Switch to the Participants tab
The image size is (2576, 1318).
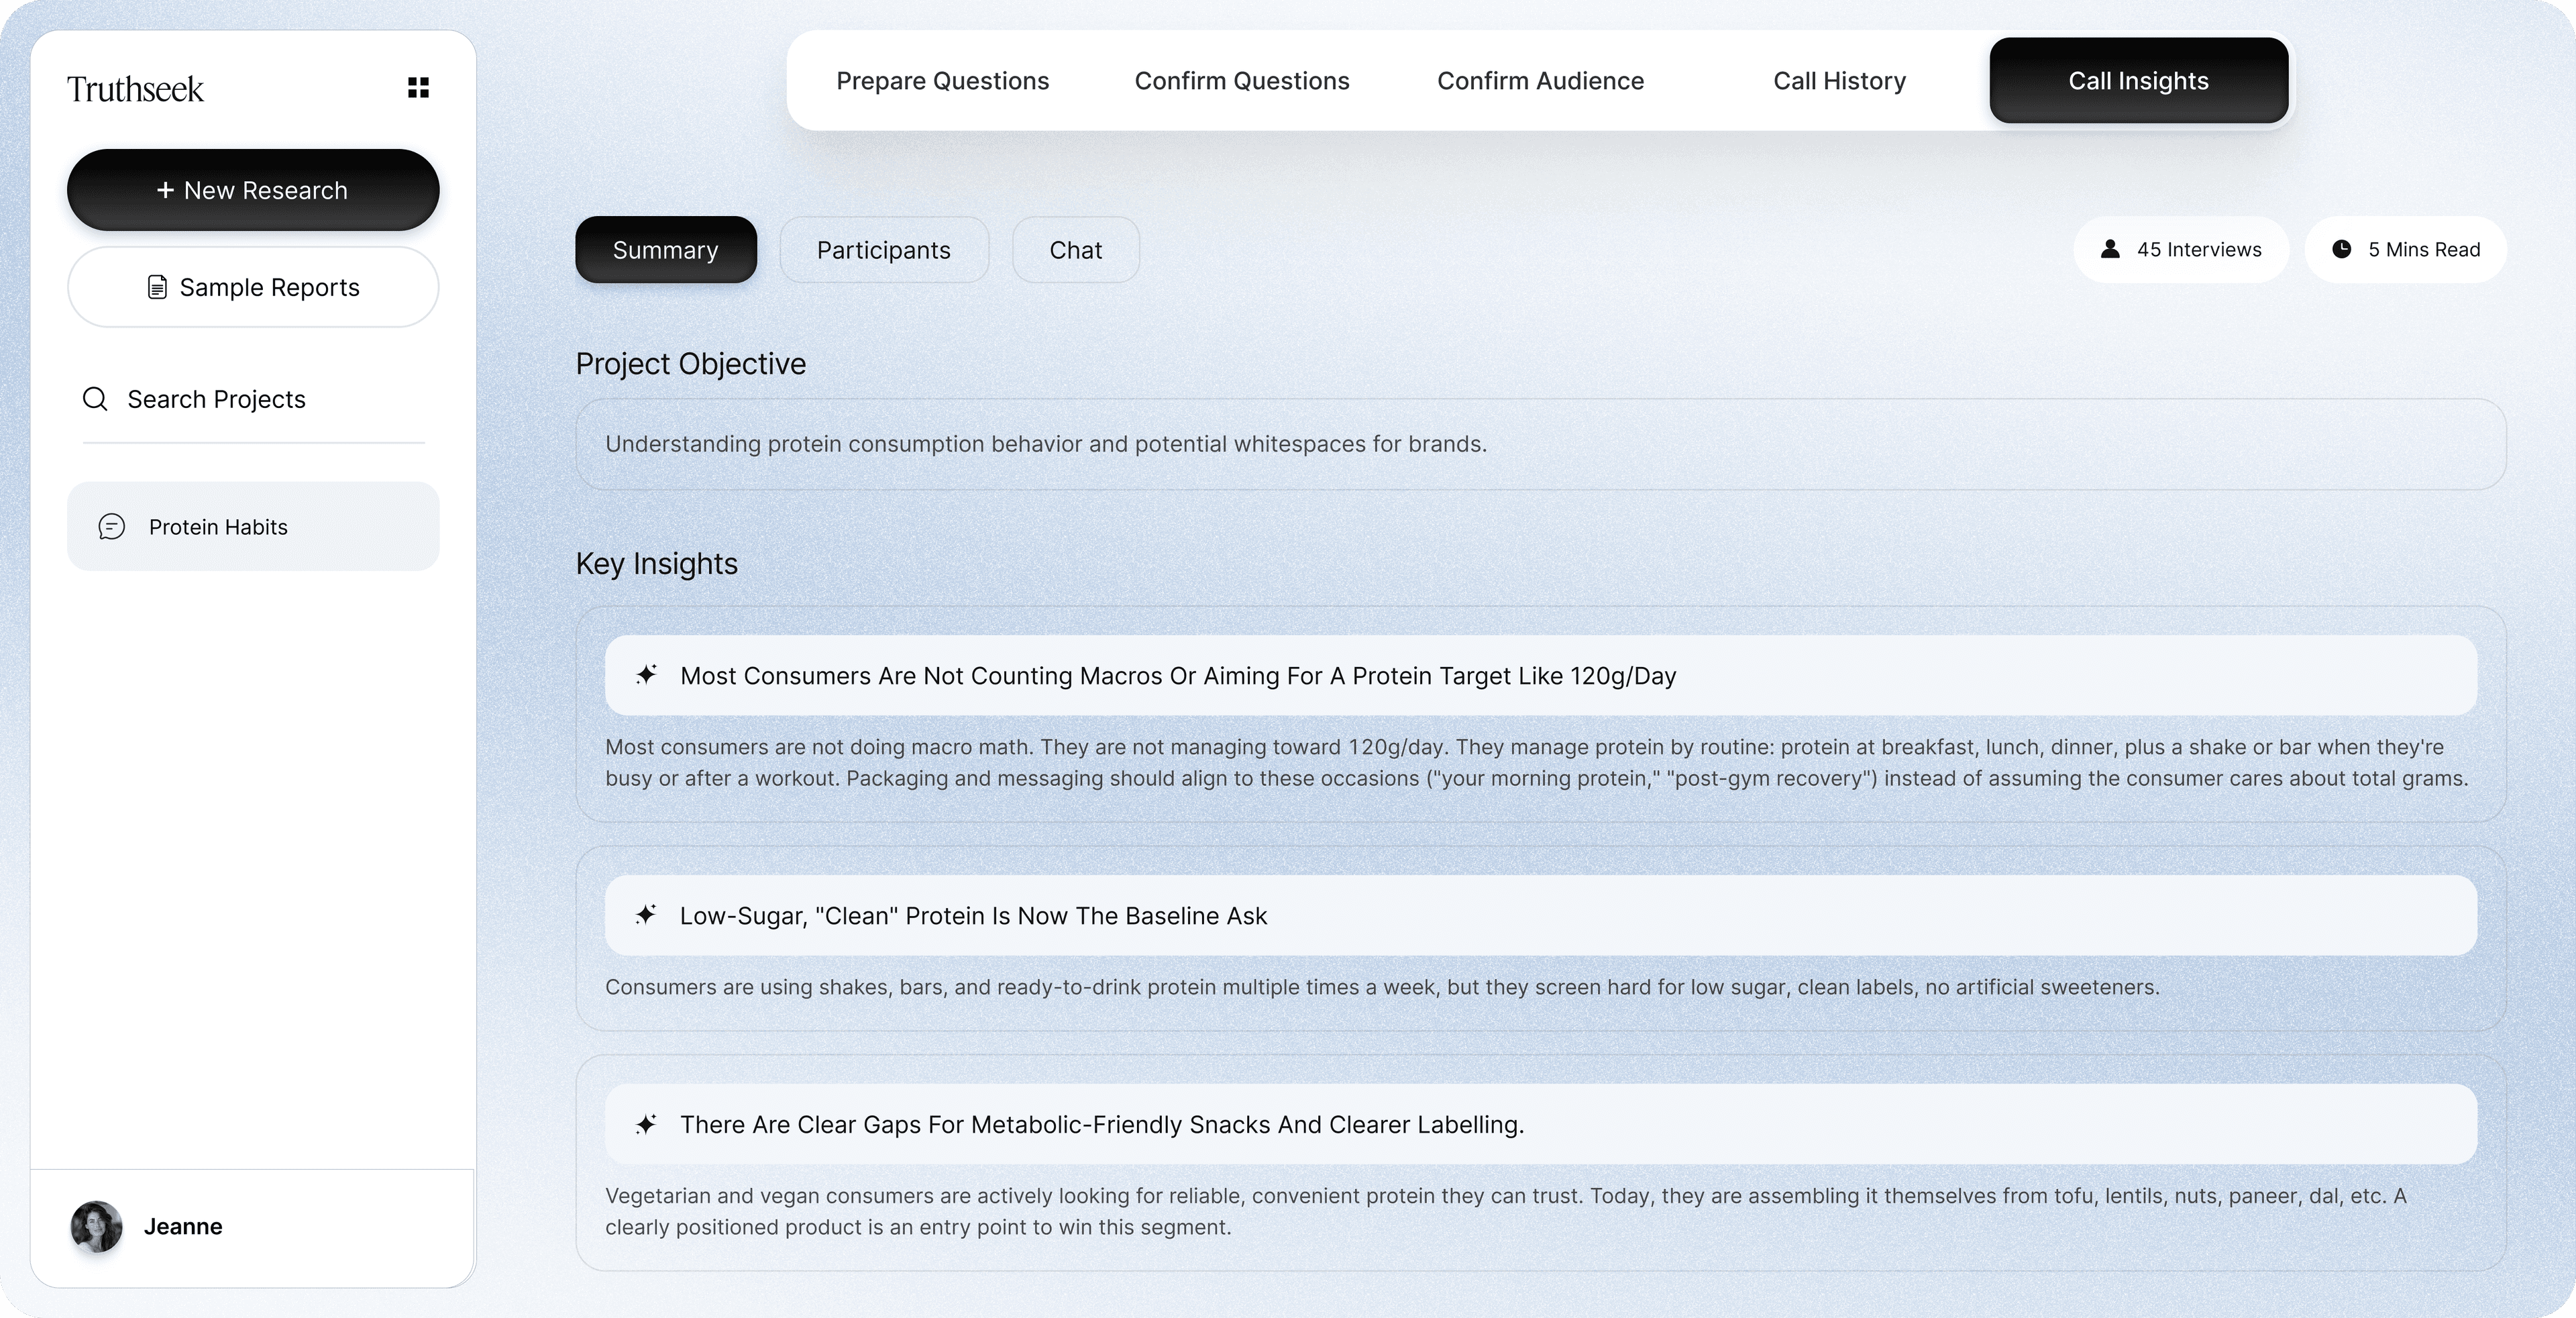[883, 250]
